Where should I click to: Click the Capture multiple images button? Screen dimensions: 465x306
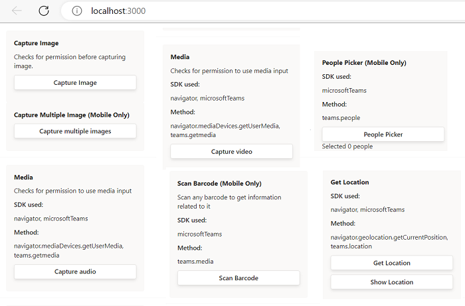(75, 131)
